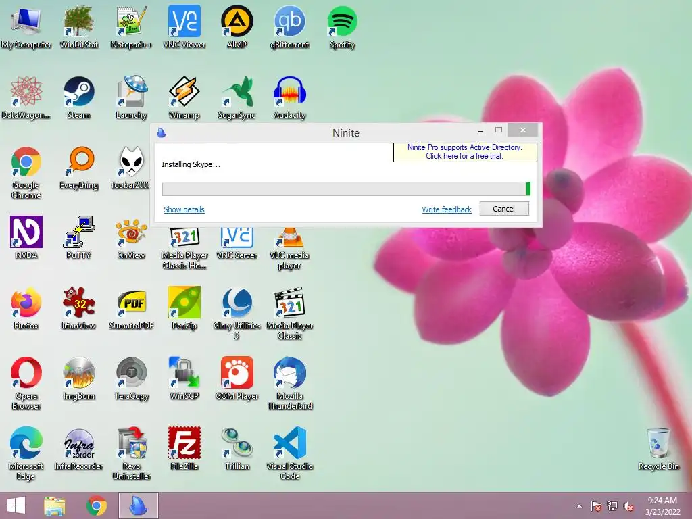
Task: Show hidden system tray icons
Action: [579, 506]
